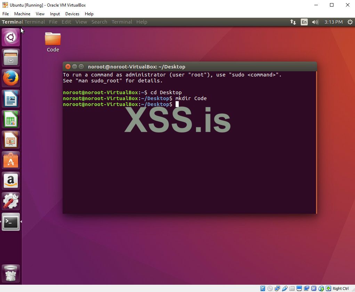Click the 'mkdir Code' command text

191,98
